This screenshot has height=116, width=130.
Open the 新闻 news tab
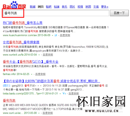pos(33,7)
